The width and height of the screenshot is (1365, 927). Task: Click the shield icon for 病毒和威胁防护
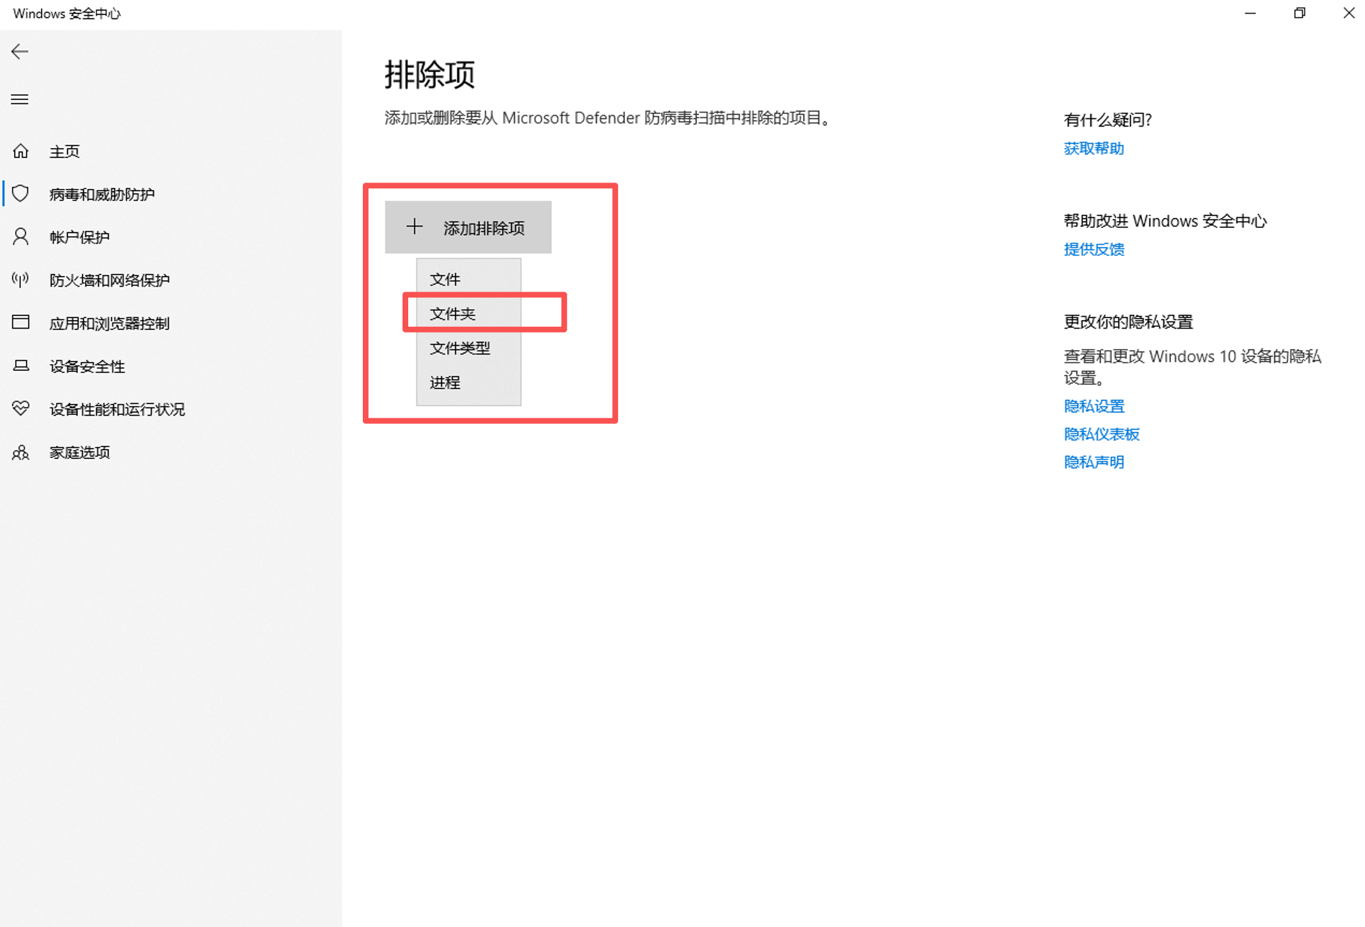21,193
